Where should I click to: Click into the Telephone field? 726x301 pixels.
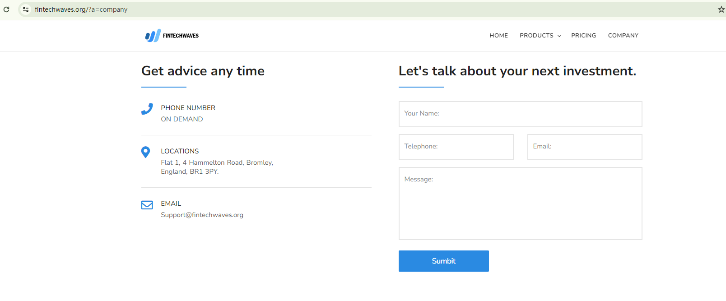[456, 147]
